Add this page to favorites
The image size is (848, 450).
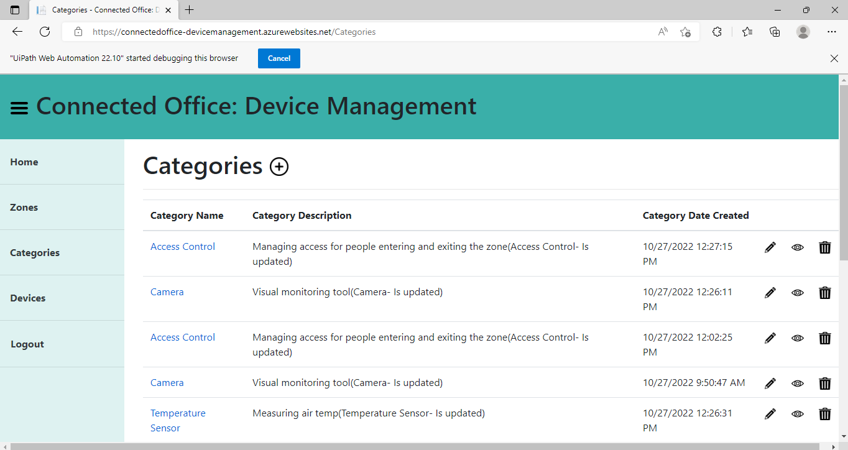coord(685,32)
